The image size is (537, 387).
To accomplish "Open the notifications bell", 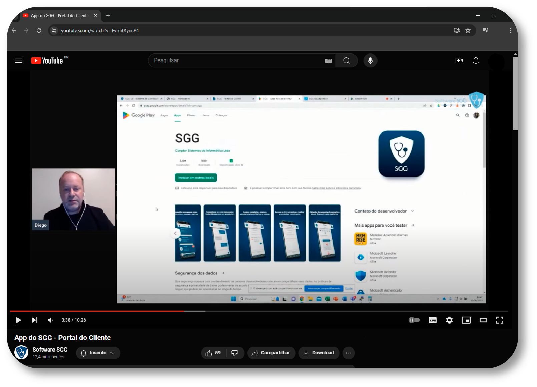I will [x=476, y=60].
